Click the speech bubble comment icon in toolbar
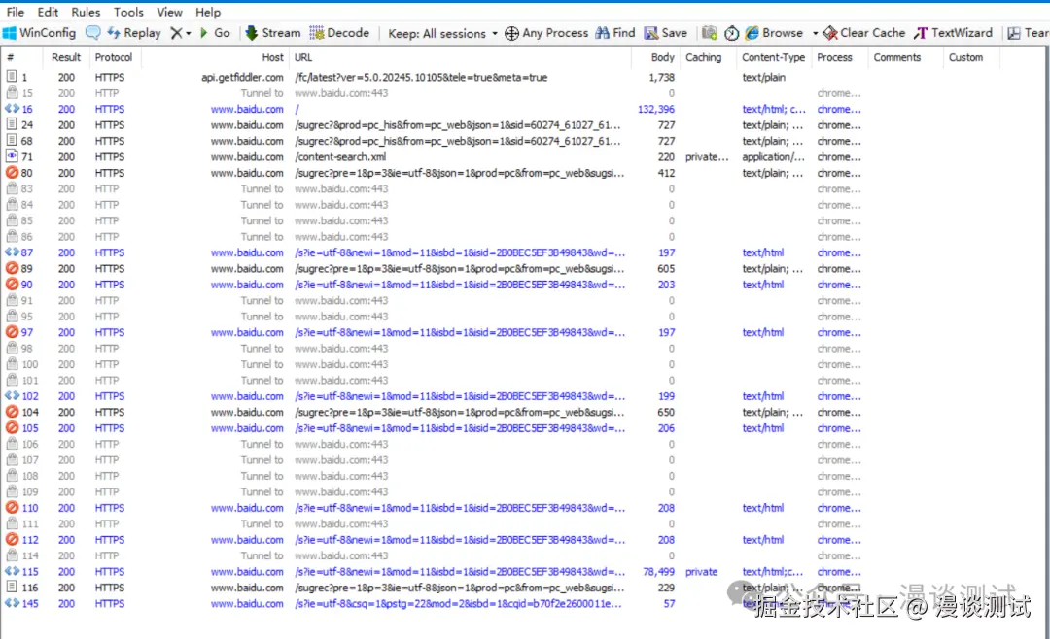1050x639 pixels. pyautogui.click(x=93, y=33)
